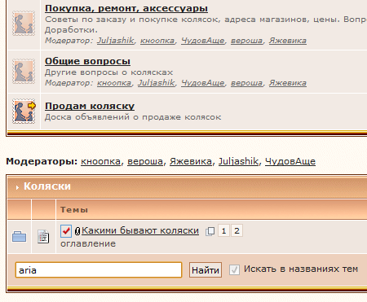The image size is (367, 302).
Task: Collapse the 'Коляски' section arrow
Action: [x=17, y=187]
